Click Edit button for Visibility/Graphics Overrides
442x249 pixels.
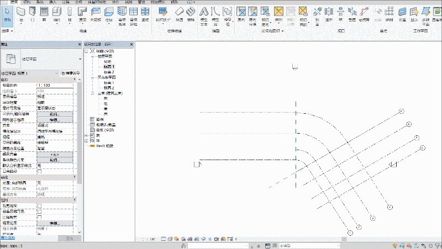click(55, 114)
